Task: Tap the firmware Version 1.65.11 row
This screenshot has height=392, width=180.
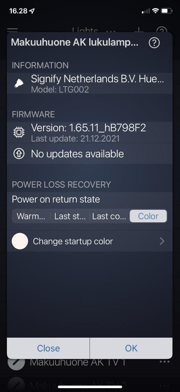Action: click(90, 132)
